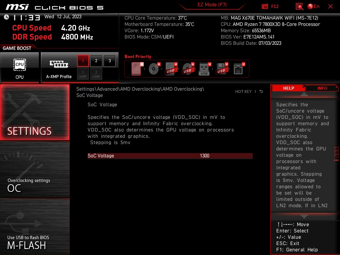This screenshot has width=340, height=255.
Task: Click the date Wed 12 Jul, 2023
Action: (63, 17)
